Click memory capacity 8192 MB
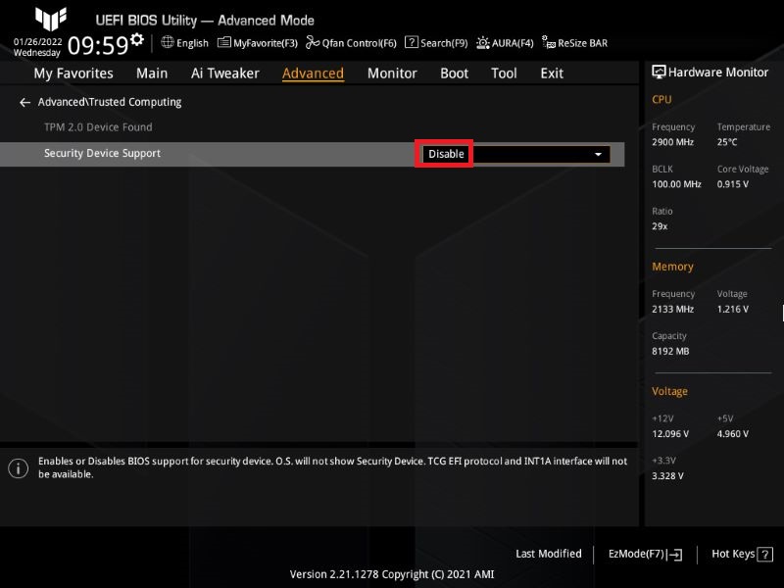 point(670,351)
